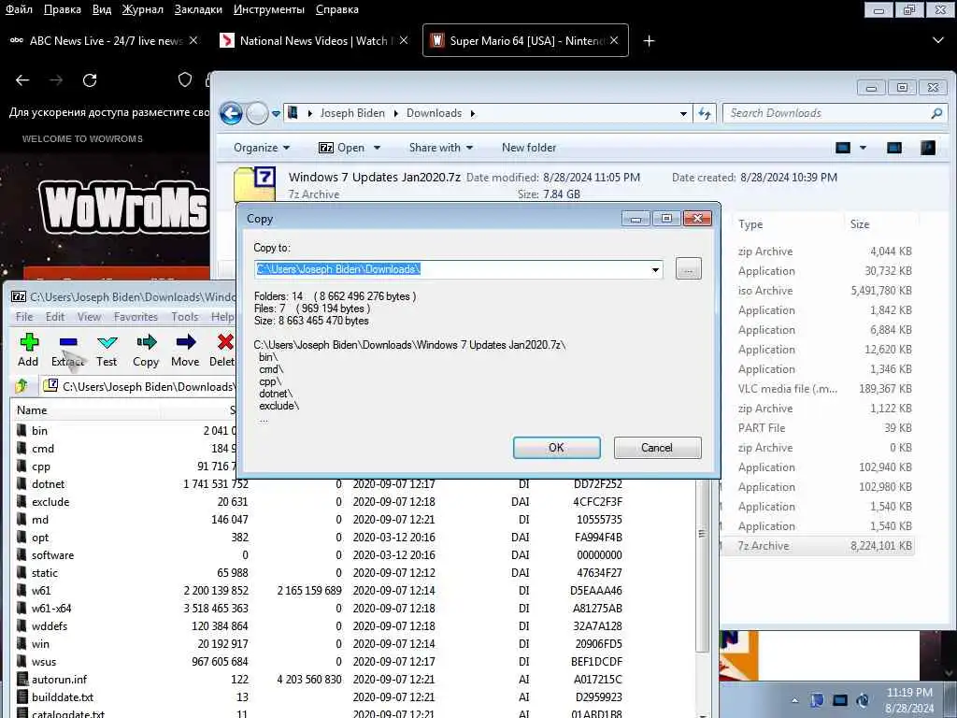Click the system tray flag Action Center icon
Viewport: 957px width, 718px height.
point(817,700)
